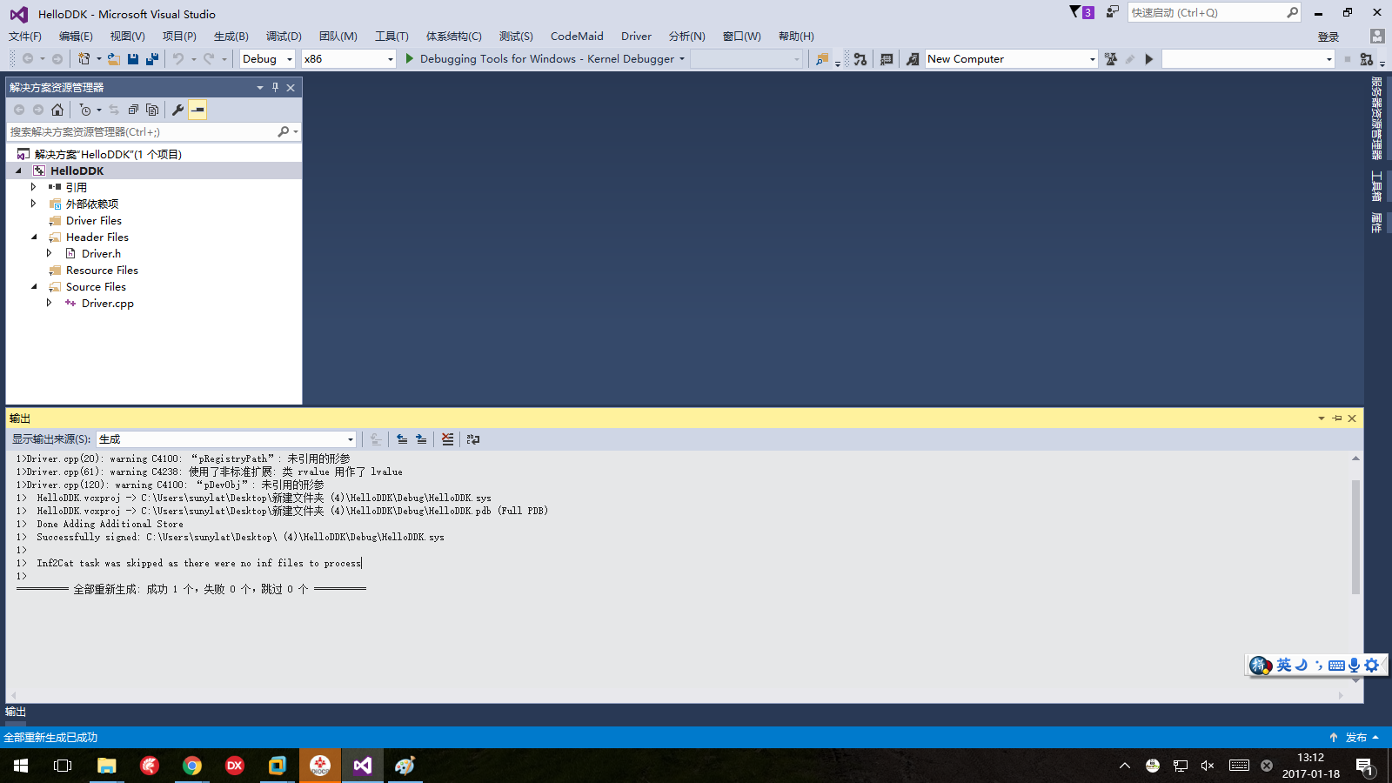Open the 调试(D) debug menu

coord(284,36)
